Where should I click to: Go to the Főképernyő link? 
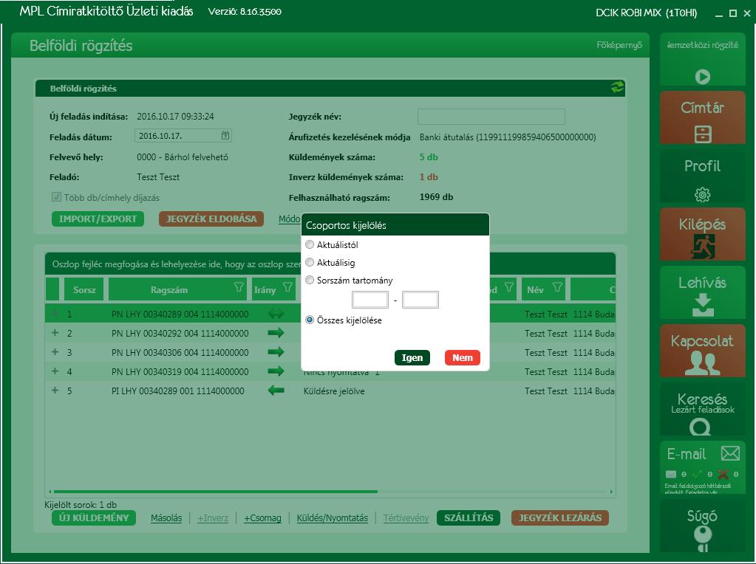pyautogui.click(x=619, y=45)
